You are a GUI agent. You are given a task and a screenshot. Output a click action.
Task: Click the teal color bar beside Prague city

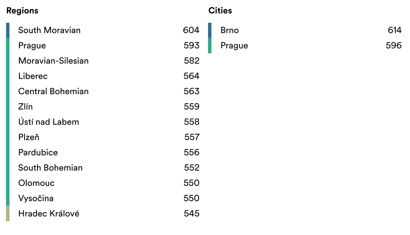pos(210,46)
